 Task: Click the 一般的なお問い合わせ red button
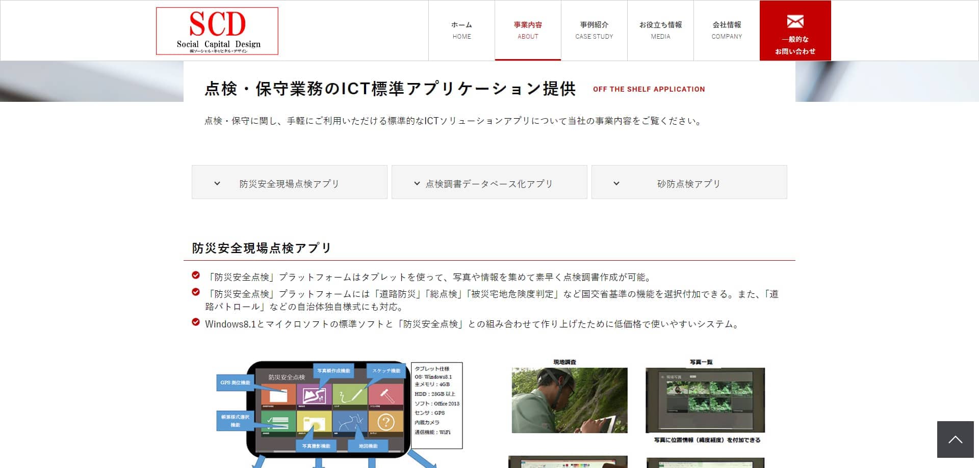pos(795,31)
